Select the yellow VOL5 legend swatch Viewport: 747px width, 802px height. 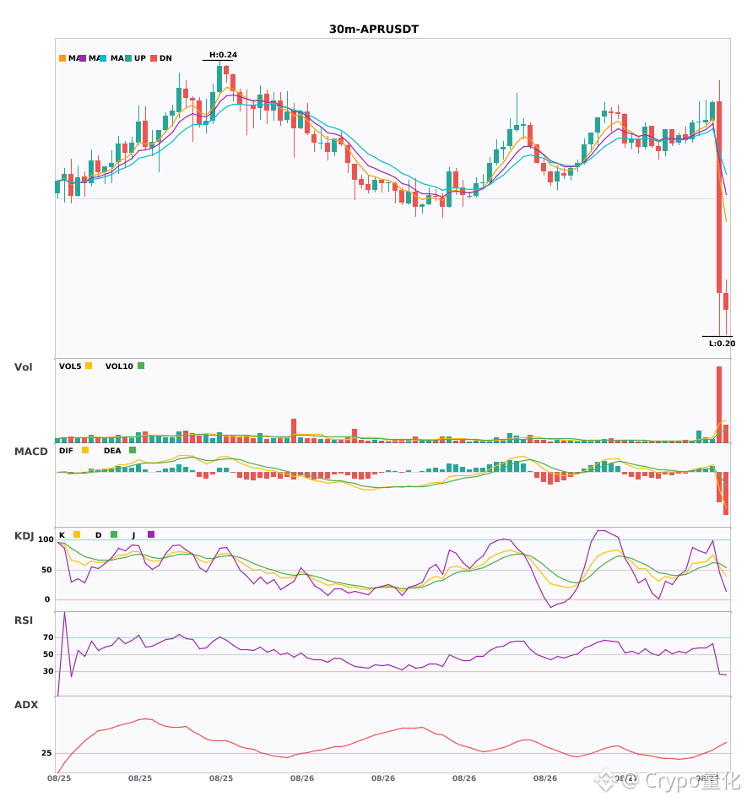click(89, 366)
